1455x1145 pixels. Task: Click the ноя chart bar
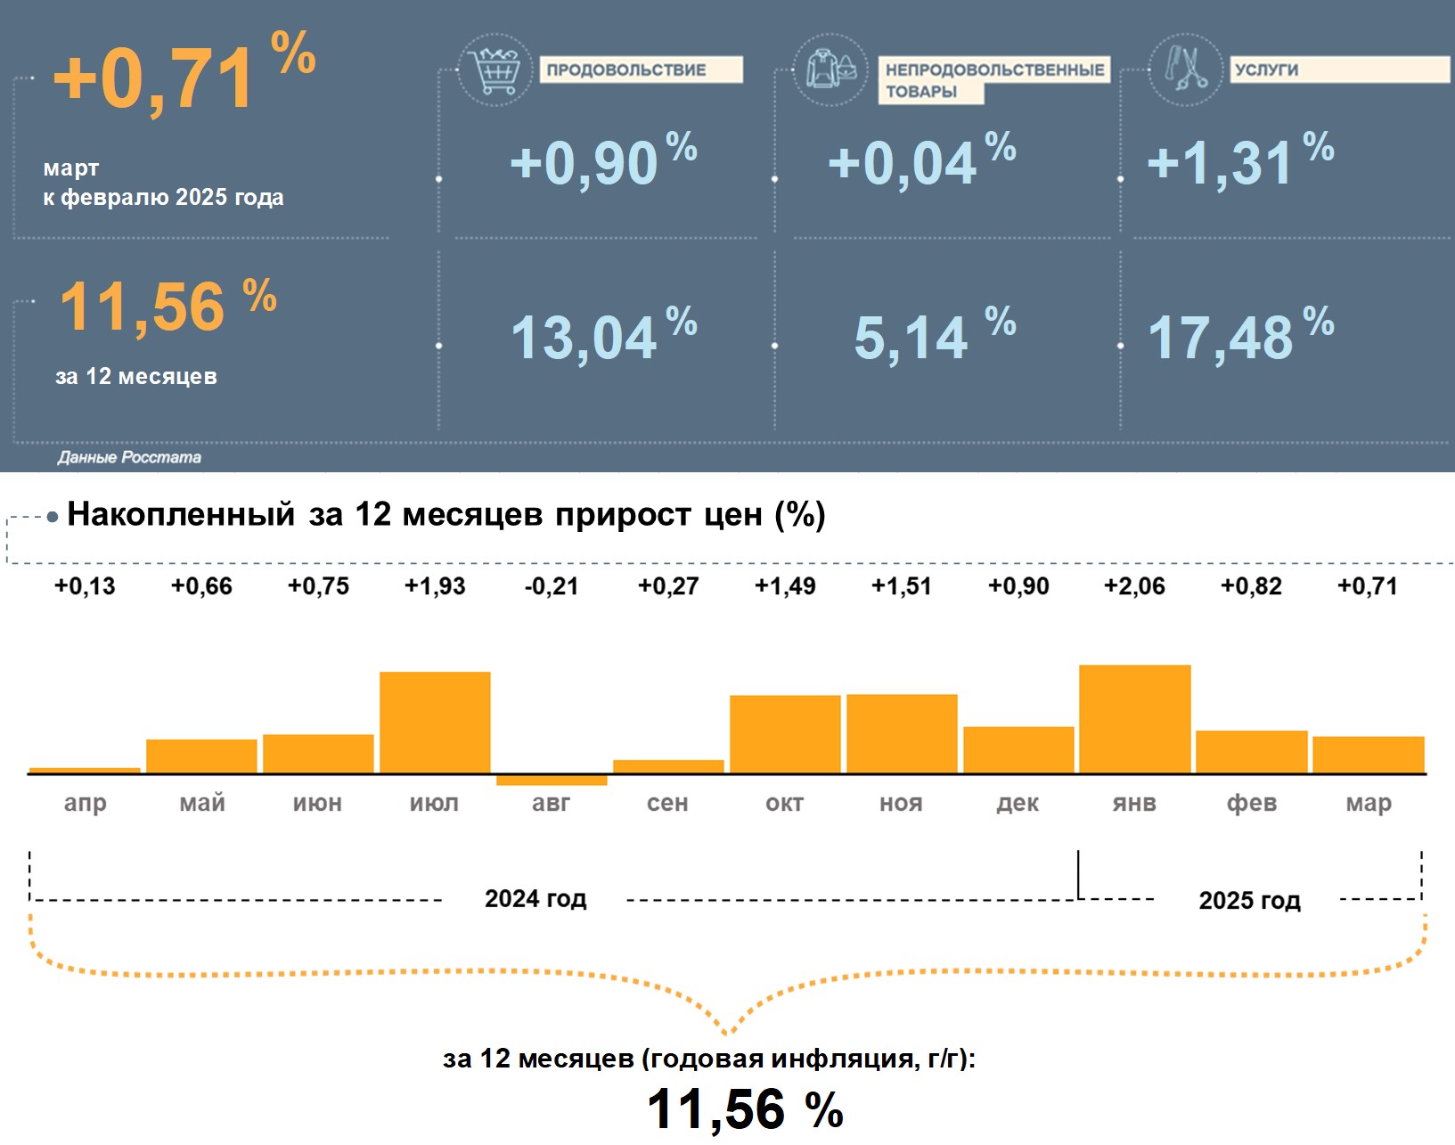tap(902, 733)
